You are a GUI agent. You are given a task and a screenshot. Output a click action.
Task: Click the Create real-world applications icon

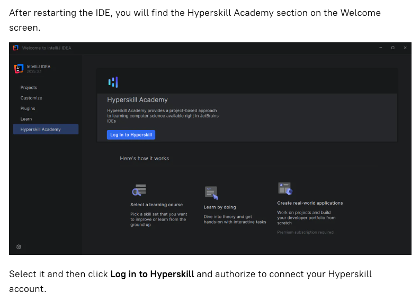point(285,189)
